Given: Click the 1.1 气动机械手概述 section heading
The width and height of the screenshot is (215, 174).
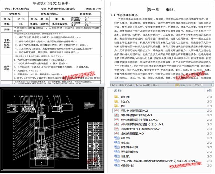Looking at the screenshot, I should coord(124,15).
